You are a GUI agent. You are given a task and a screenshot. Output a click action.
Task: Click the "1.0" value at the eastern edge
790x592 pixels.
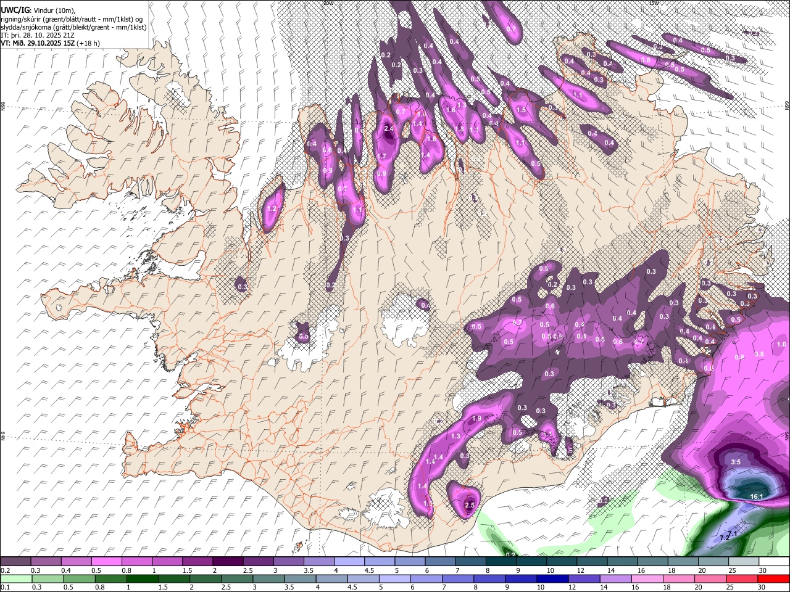point(781,345)
